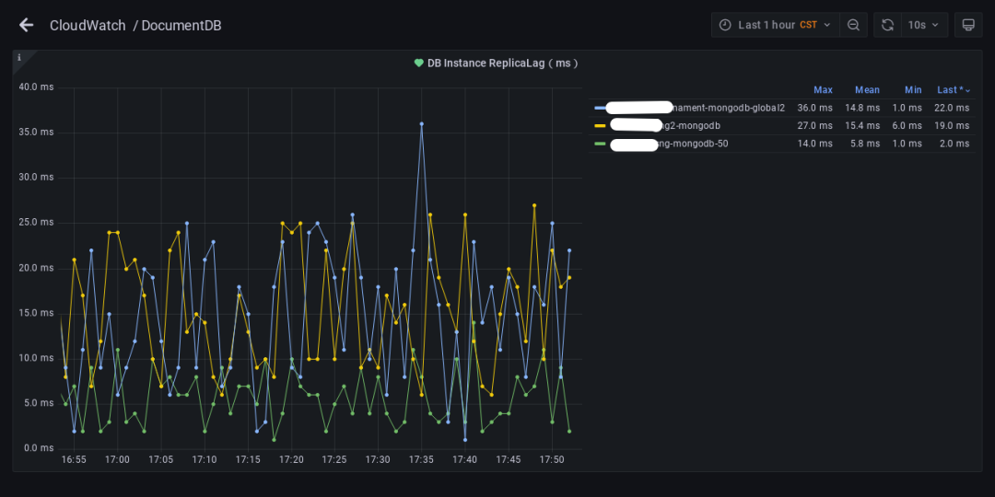Open DB Instance ReplicaLag panel title menu

point(503,63)
